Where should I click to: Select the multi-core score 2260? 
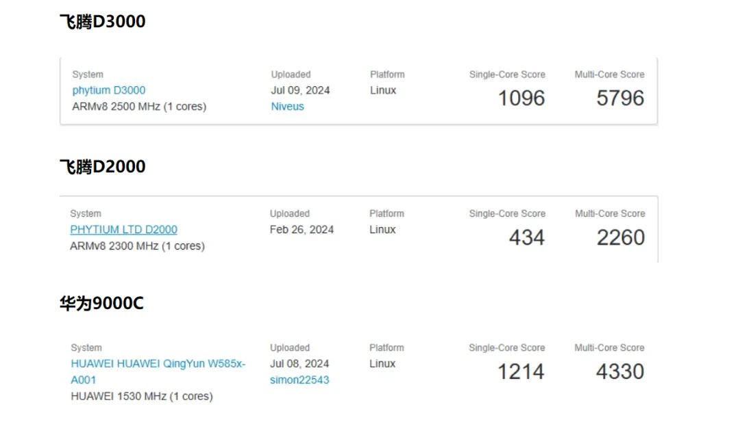tap(620, 238)
